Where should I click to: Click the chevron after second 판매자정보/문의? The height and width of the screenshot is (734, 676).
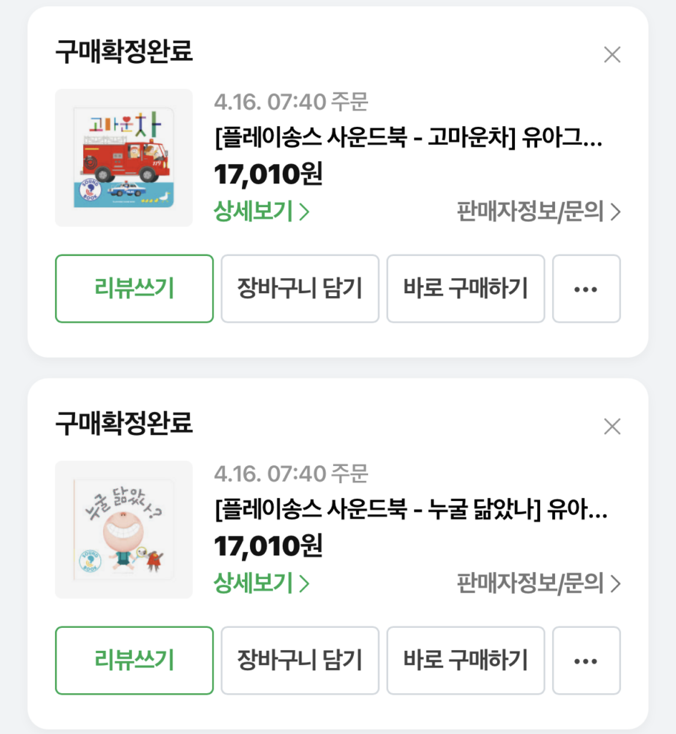tap(616, 583)
